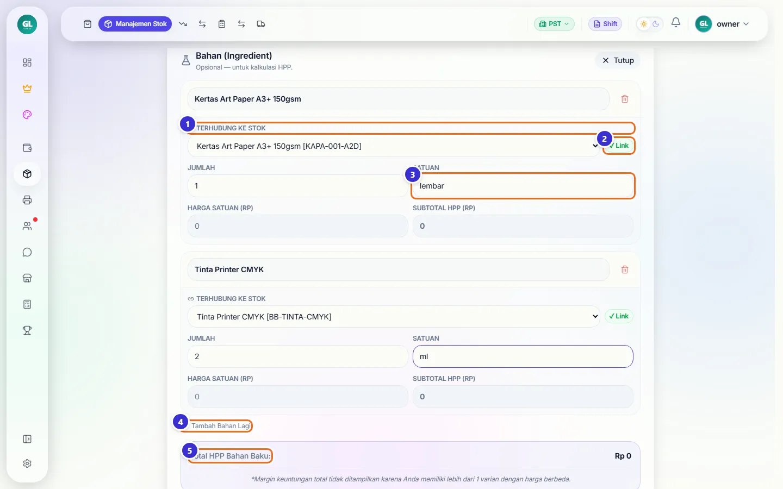Image resolution: width=783 pixels, height=489 pixels.
Task: Open the notifications bell
Action: 676,23
